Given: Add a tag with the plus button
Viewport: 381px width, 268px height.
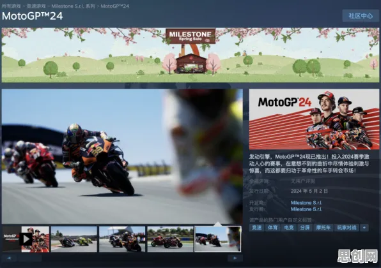Looking at the screenshot, I should click(364, 228).
